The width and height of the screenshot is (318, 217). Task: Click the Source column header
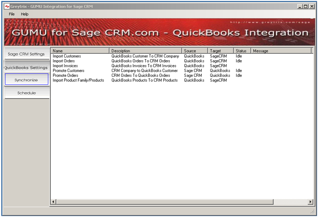[195, 51]
